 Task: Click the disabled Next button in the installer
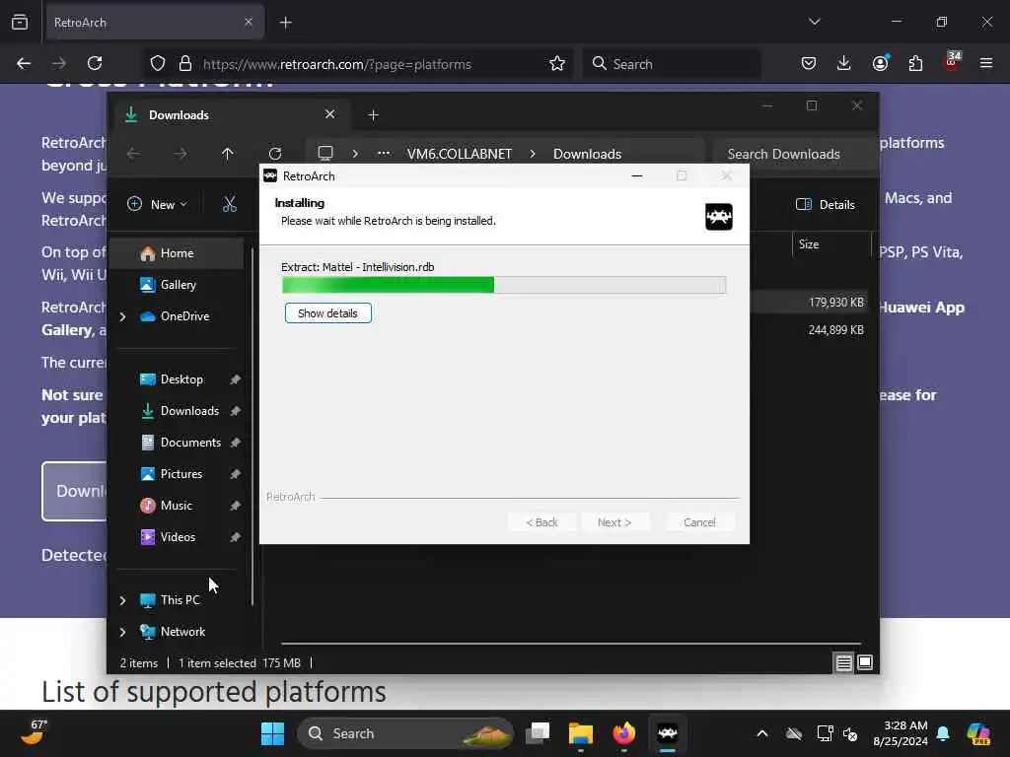coord(614,522)
